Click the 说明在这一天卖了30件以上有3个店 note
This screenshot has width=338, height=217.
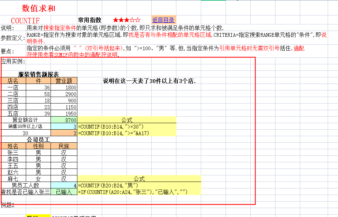(x=149, y=81)
